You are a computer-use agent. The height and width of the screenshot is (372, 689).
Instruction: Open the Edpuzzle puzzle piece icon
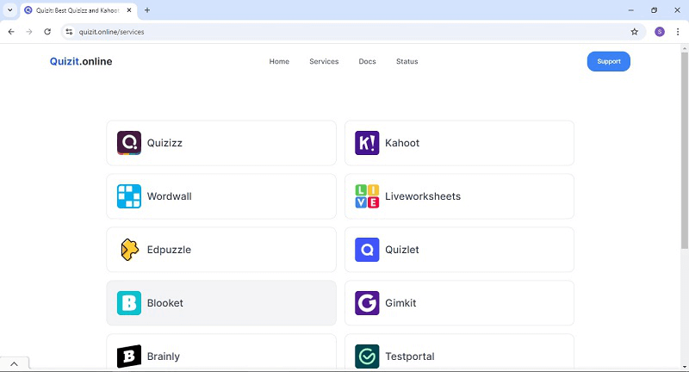pyautogui.click(x=129, y=250)
